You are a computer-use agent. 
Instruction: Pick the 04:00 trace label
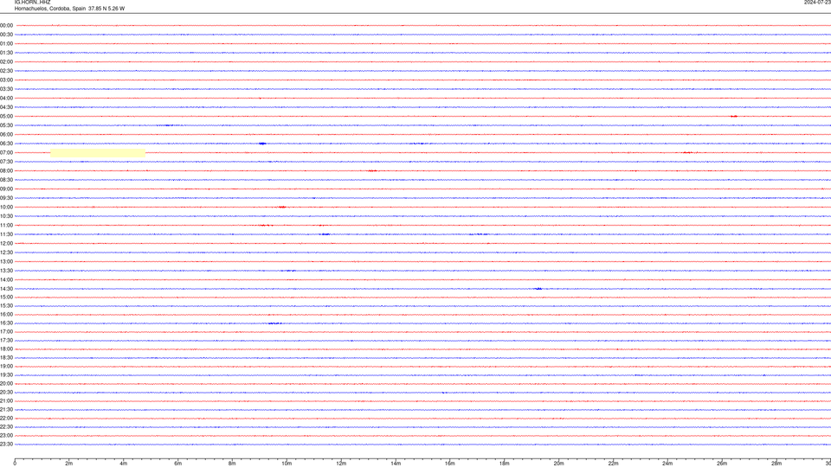coord(6,98)
